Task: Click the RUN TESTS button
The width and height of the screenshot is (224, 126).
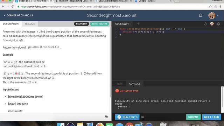Action: pyautogui.click(x=127, y=117)
